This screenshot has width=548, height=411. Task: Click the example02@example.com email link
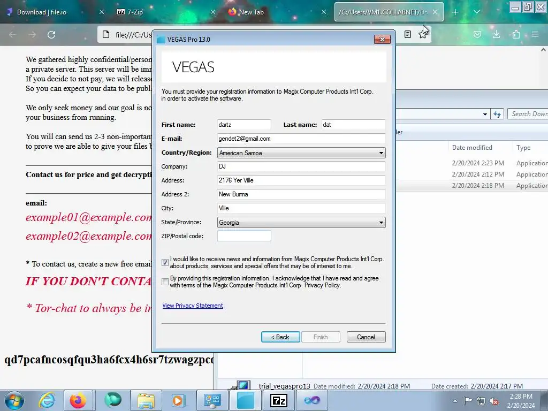click(x=88, y=236)
